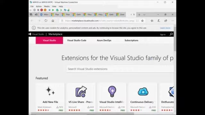The width and height of the screenshot is (205, 115).
Task: Select the Visual Studio Code tab
Action: 77,41
